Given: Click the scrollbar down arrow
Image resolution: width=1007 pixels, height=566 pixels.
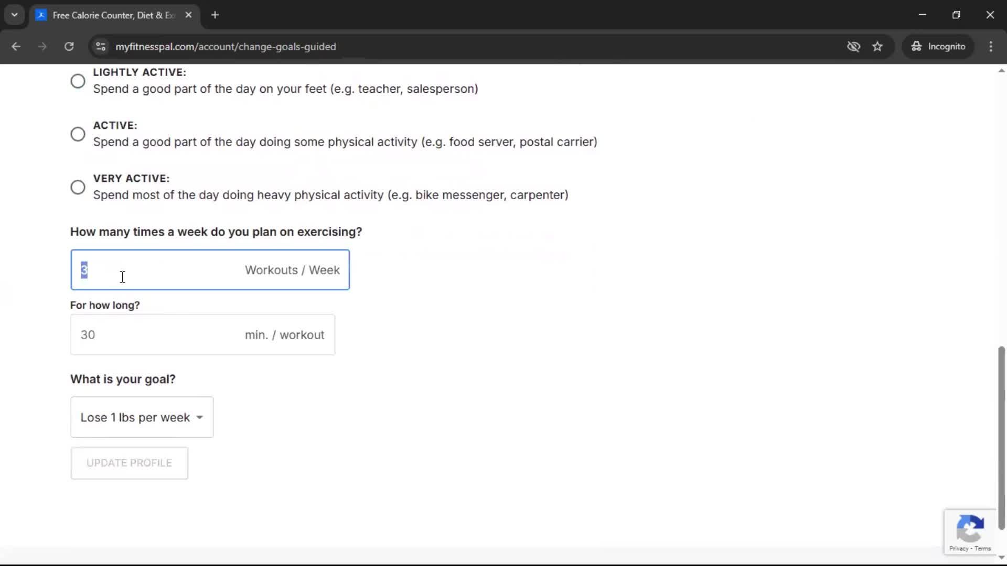Looking at the screenshot, I should [1001, 557].
